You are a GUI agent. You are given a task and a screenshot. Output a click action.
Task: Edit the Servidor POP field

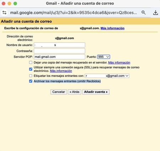click(59, 57)
